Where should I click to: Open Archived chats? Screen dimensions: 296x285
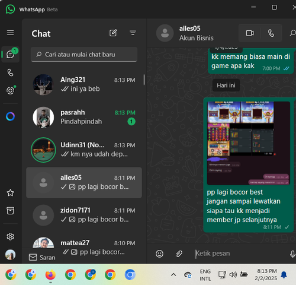10,211
